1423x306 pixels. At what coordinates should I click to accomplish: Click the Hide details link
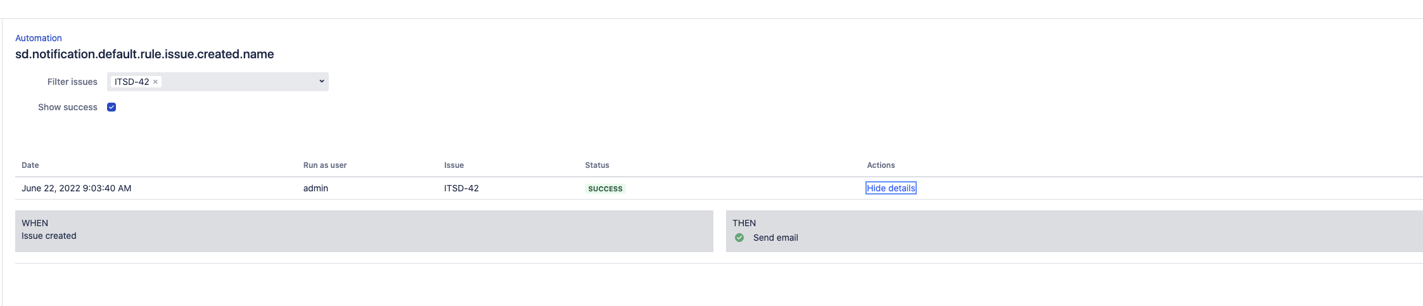click(x=891, y=188)
